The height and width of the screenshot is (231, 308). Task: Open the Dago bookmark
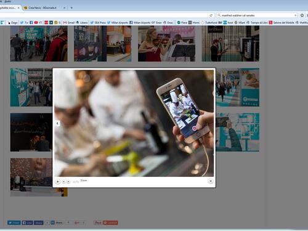pyautogui.click(x=12, y=23)
